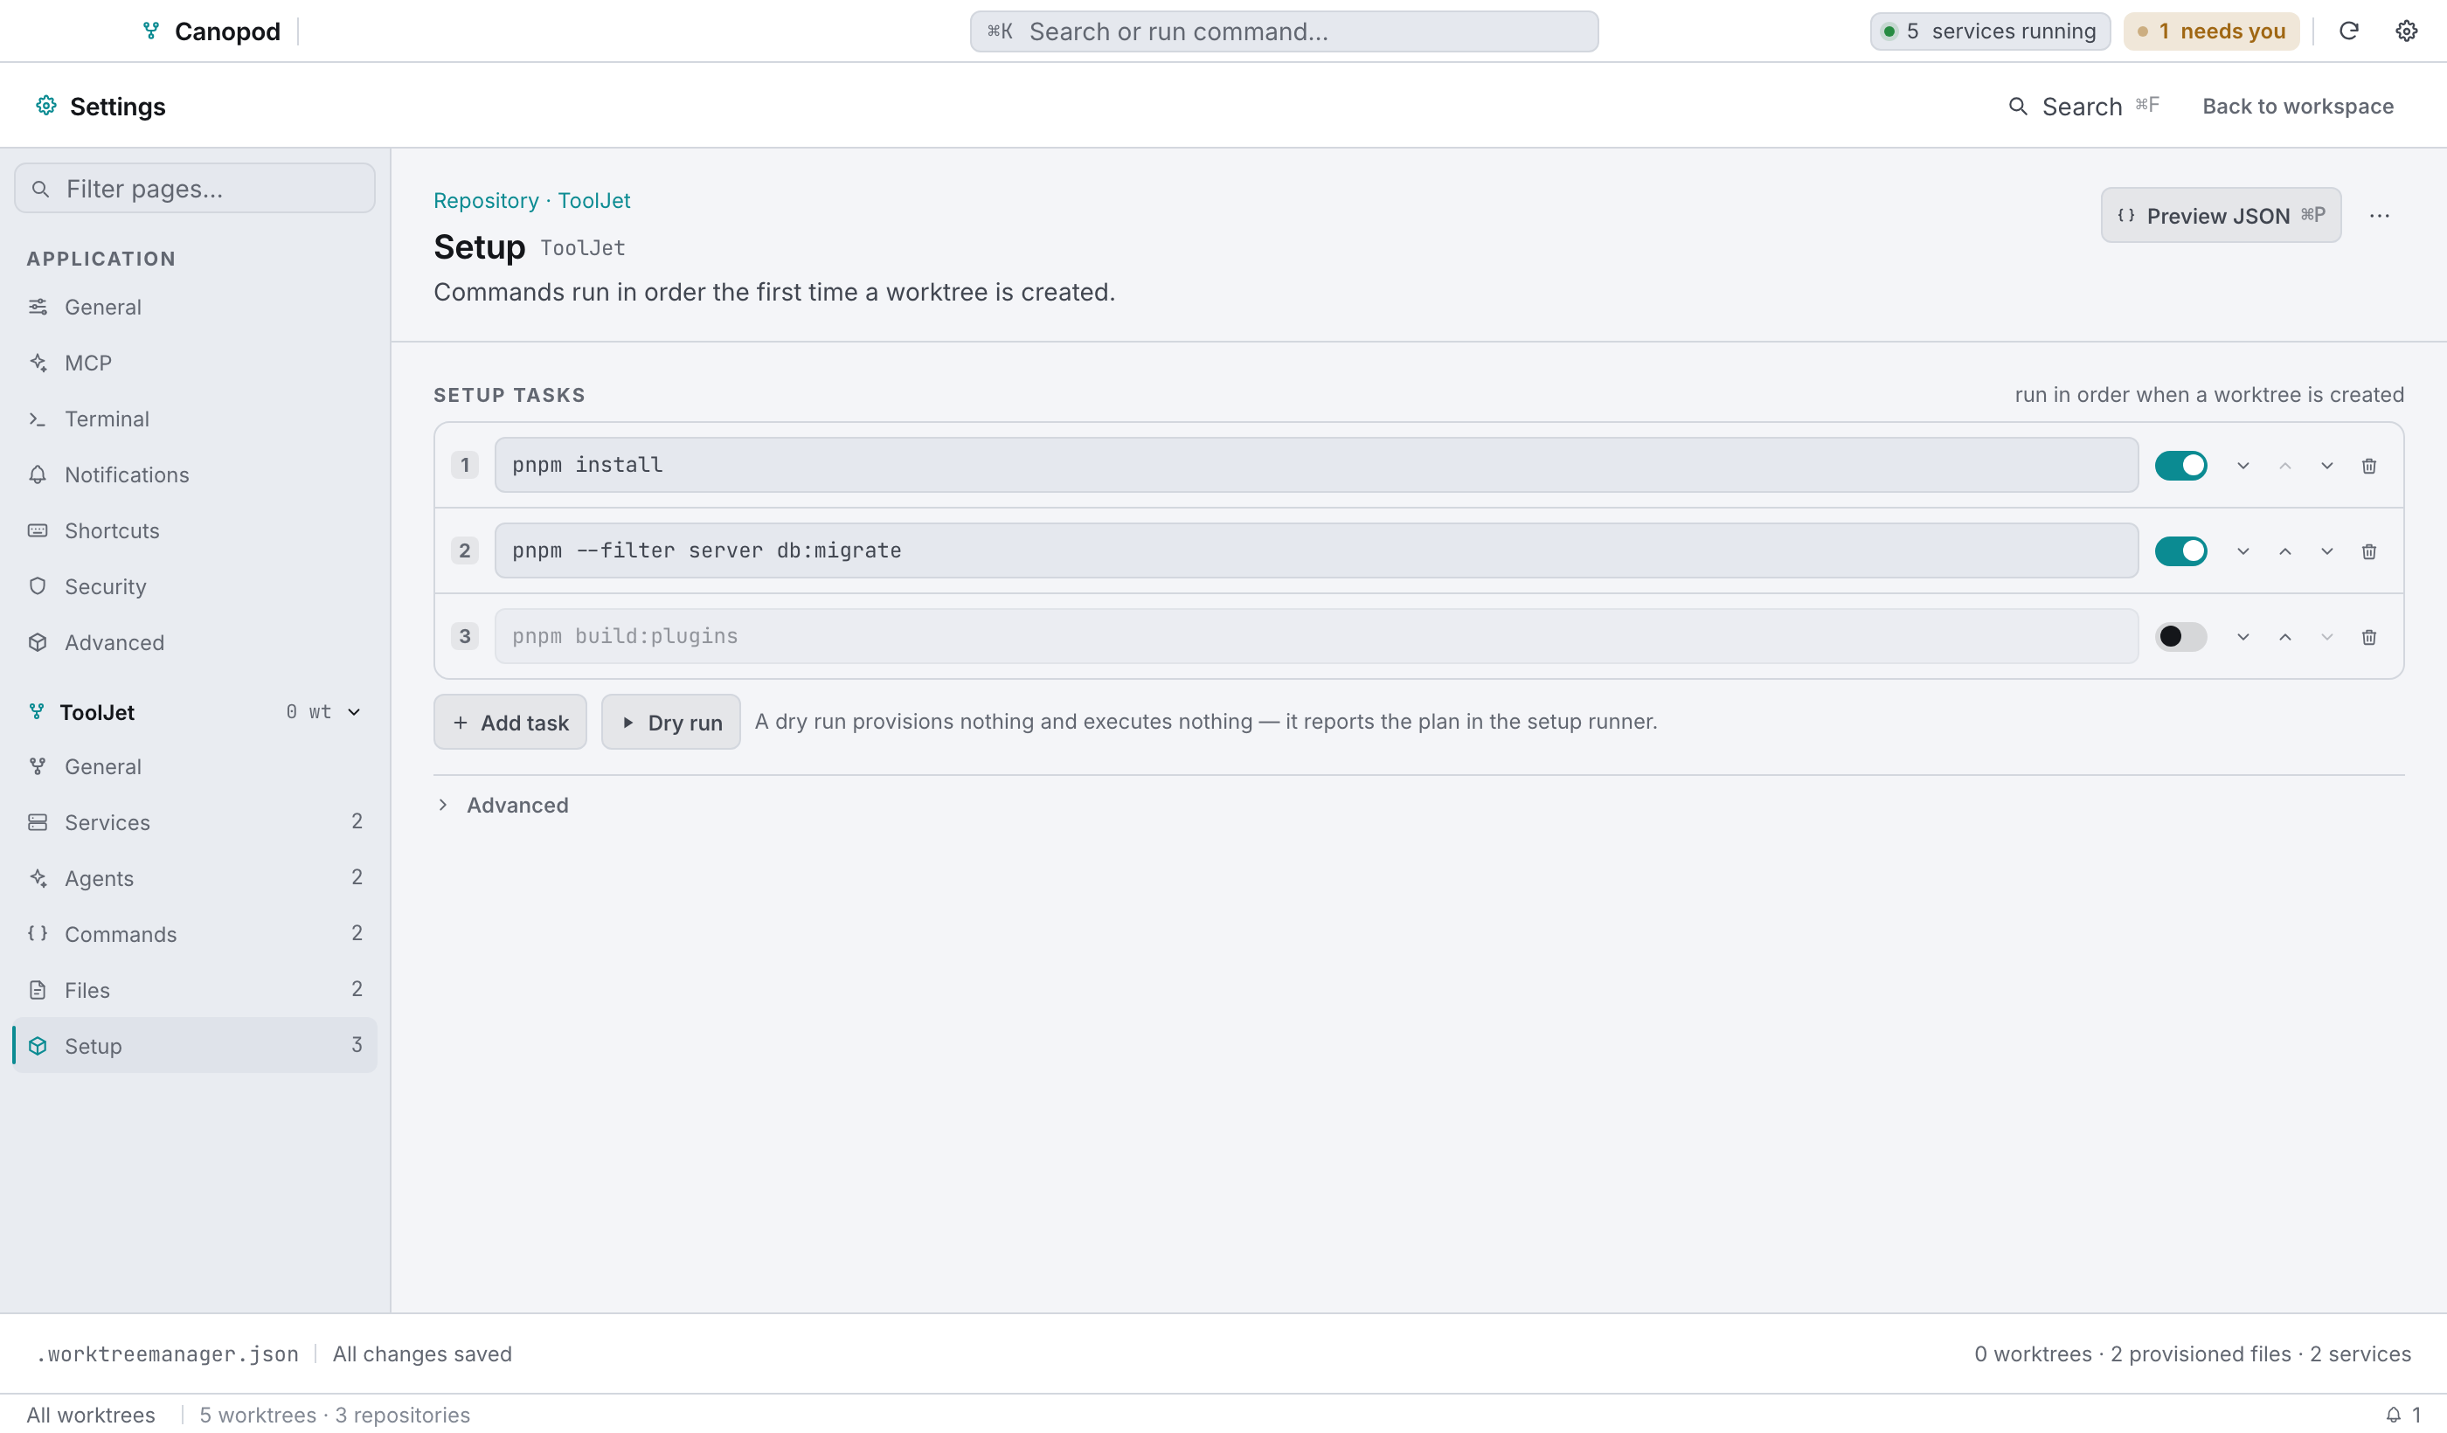Move build:plugins task up

[x=2284, y=637]
